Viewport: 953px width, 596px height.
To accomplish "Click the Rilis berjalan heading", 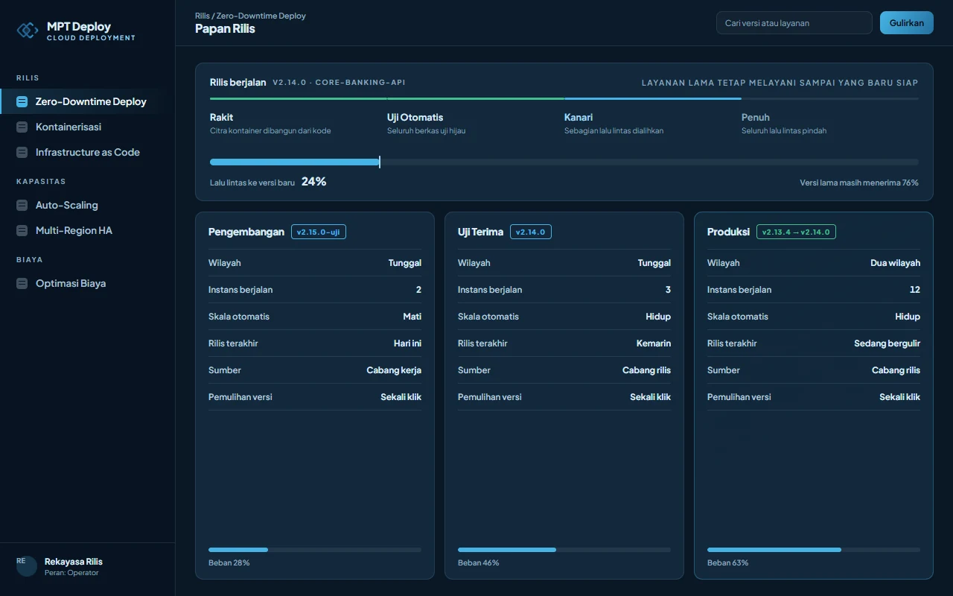I will point(238,83).
